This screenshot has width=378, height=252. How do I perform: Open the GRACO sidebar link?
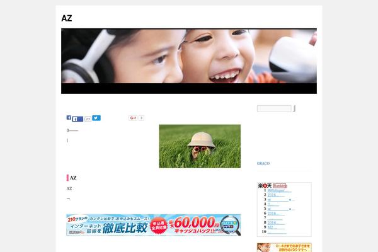tap(263, 164)
